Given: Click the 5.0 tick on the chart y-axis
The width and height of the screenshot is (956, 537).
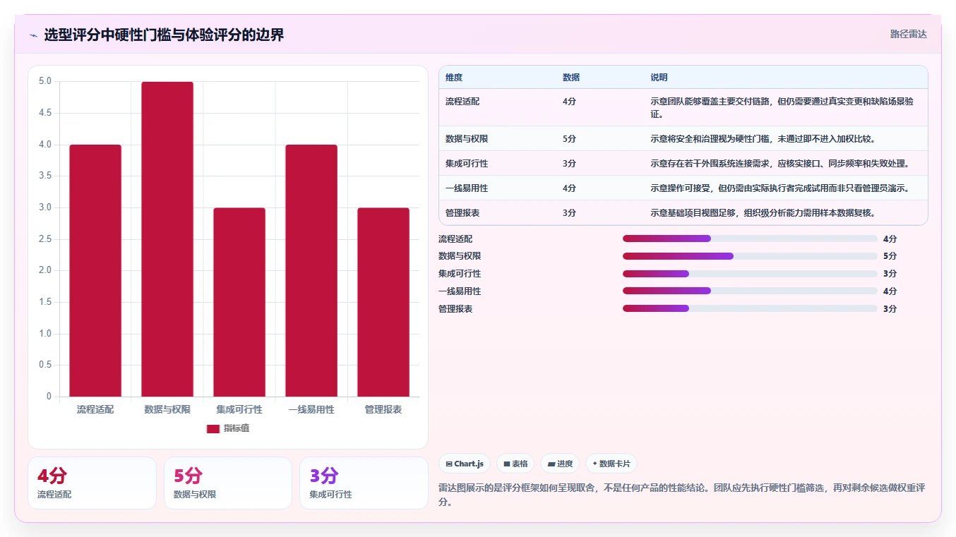Looking at the screenshot, I should click(x=44, y=81).
